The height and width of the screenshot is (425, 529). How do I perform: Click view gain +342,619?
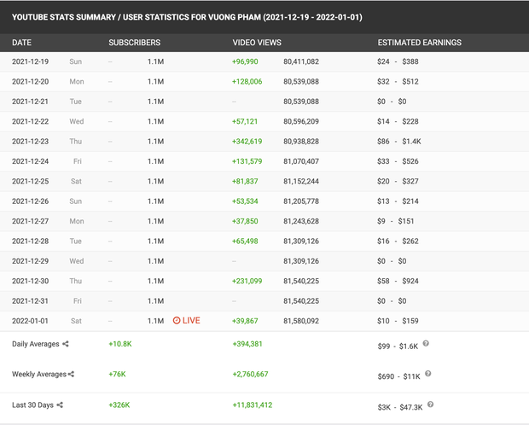click(x=247, y=141)
